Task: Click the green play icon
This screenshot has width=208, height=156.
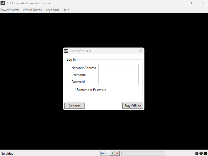Action: (x=112, y=153)
